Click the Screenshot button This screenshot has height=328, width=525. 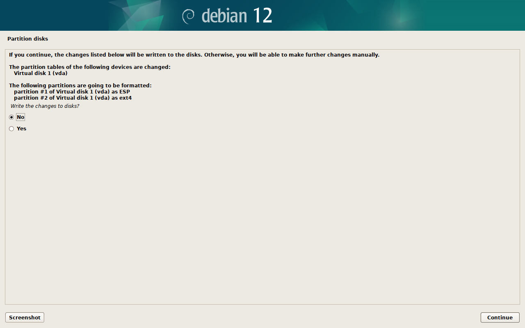[25, 317]
